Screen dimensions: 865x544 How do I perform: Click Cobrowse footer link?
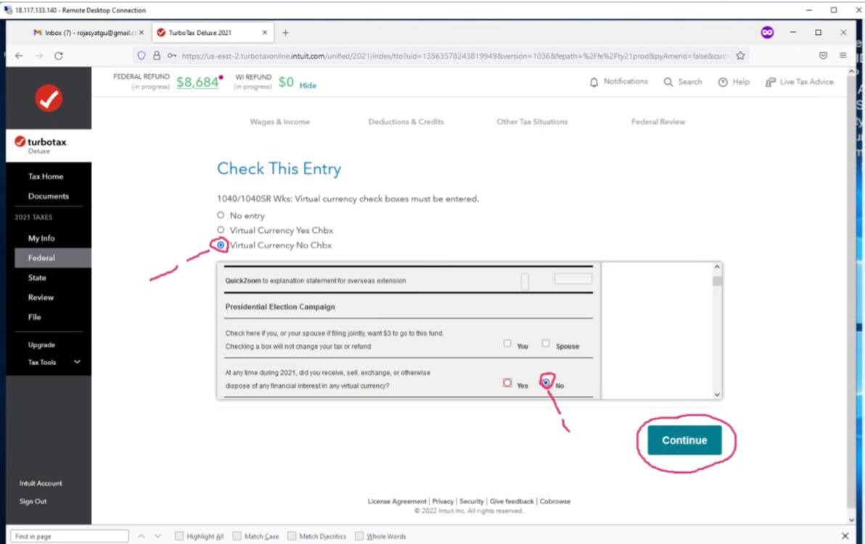(555, 501)
